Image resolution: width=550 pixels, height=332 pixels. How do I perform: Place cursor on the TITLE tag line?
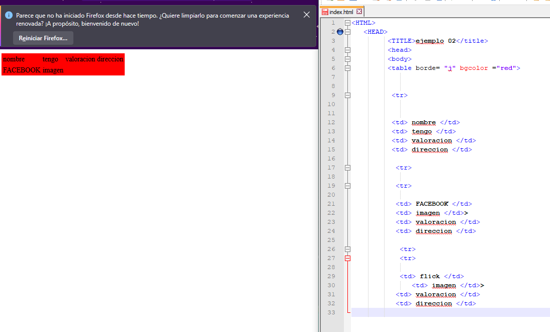coord(437,41)
